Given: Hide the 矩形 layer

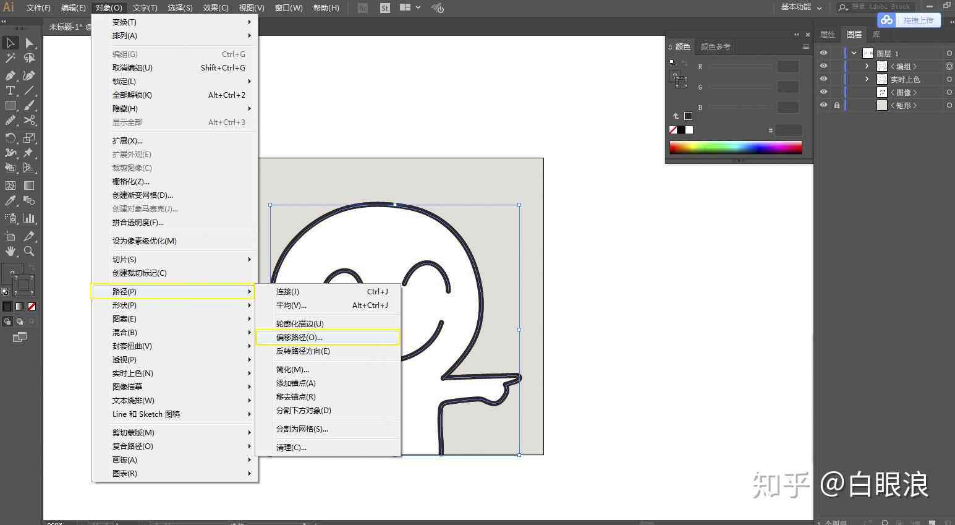Looking at the screenshot, I should click(x=823, y=105).
